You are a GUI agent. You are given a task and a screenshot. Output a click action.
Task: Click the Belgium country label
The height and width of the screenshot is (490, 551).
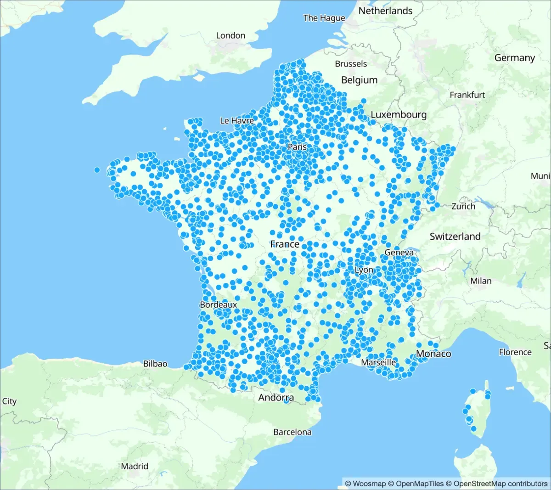pyautogui.click(x=359, y=80)
